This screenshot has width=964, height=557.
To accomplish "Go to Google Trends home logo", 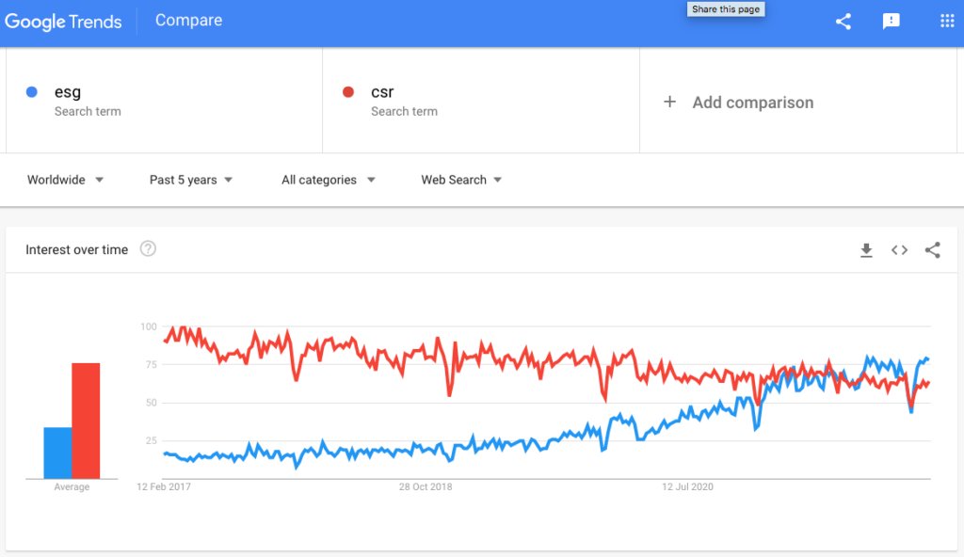I will click(63, 21).
